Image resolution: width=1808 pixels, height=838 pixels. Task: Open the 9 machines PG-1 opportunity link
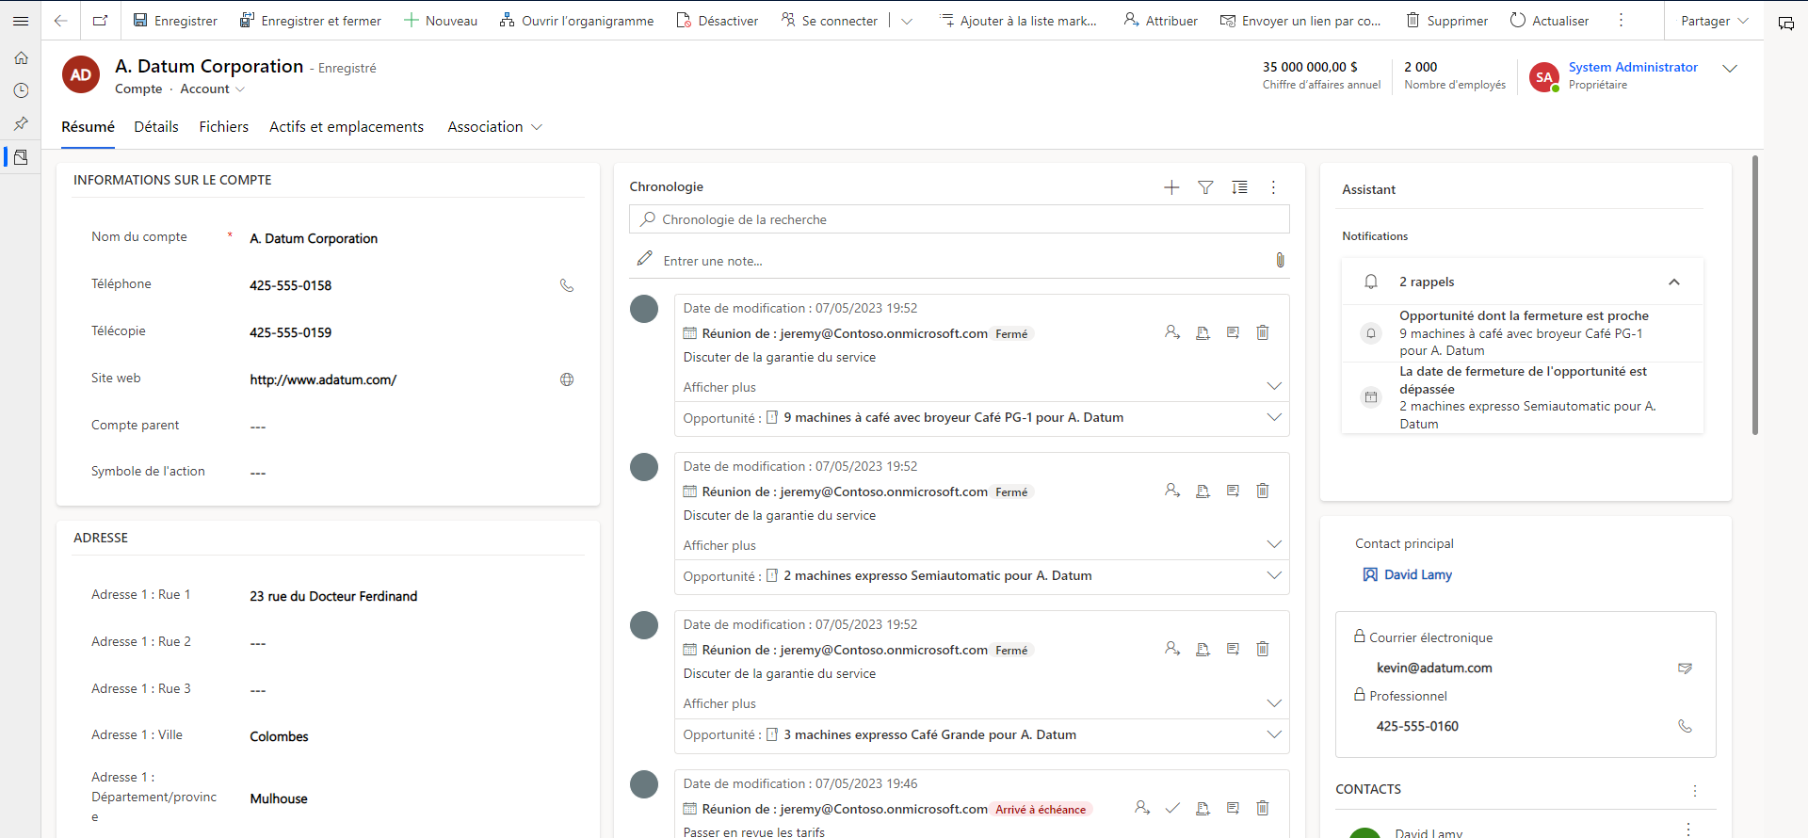(953, 417)
